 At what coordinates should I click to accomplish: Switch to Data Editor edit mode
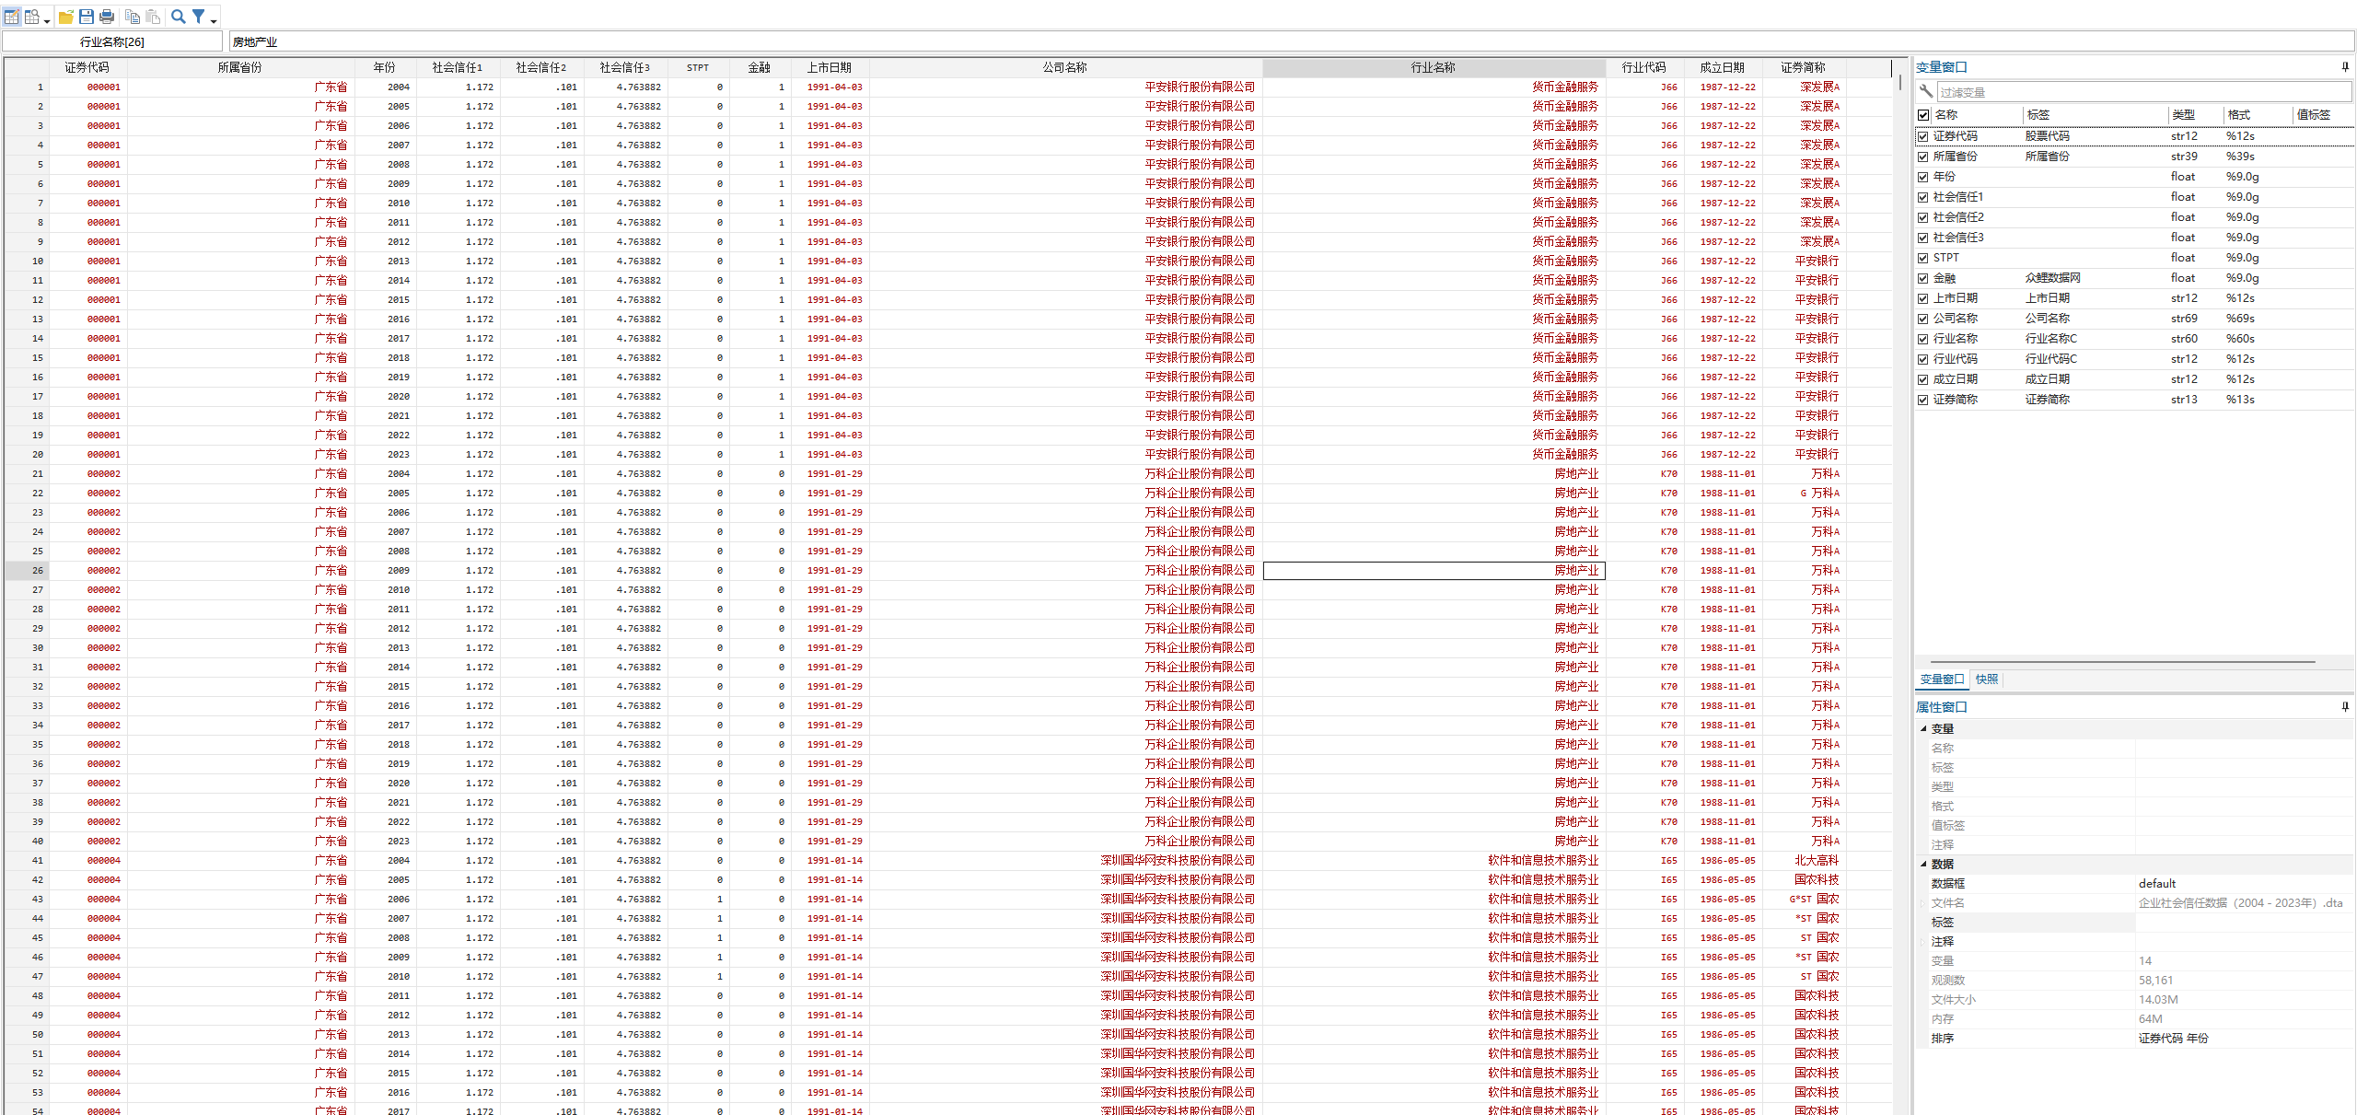[x=12, y=17]
